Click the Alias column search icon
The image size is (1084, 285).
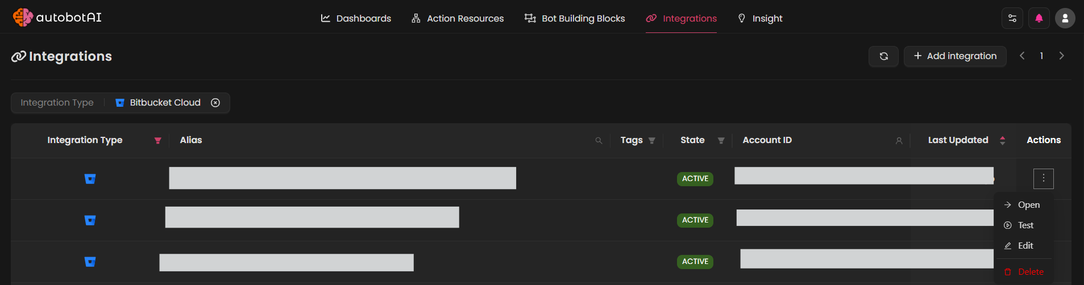point(599,141)
